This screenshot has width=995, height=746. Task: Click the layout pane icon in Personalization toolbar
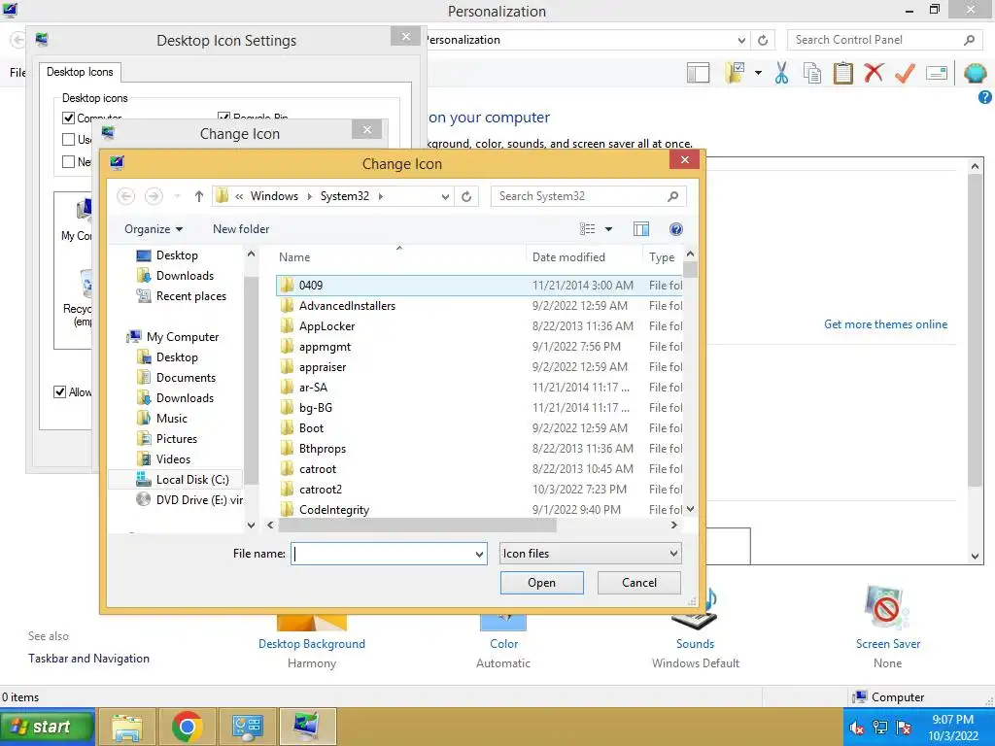click(698, 73)
